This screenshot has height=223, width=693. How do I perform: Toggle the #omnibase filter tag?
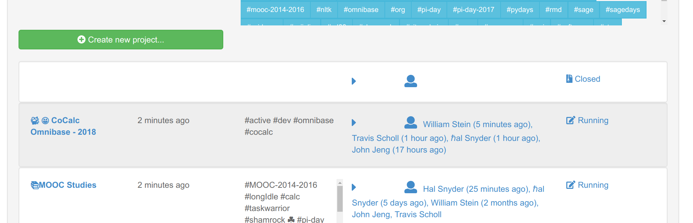361,10
